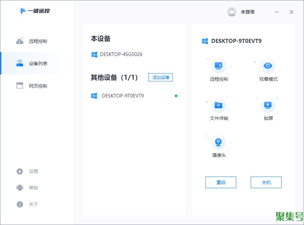The height and width of the screenshot is (225, 304).
Task: Open the 关于 about entry
Action: click(x=33, y=204)
